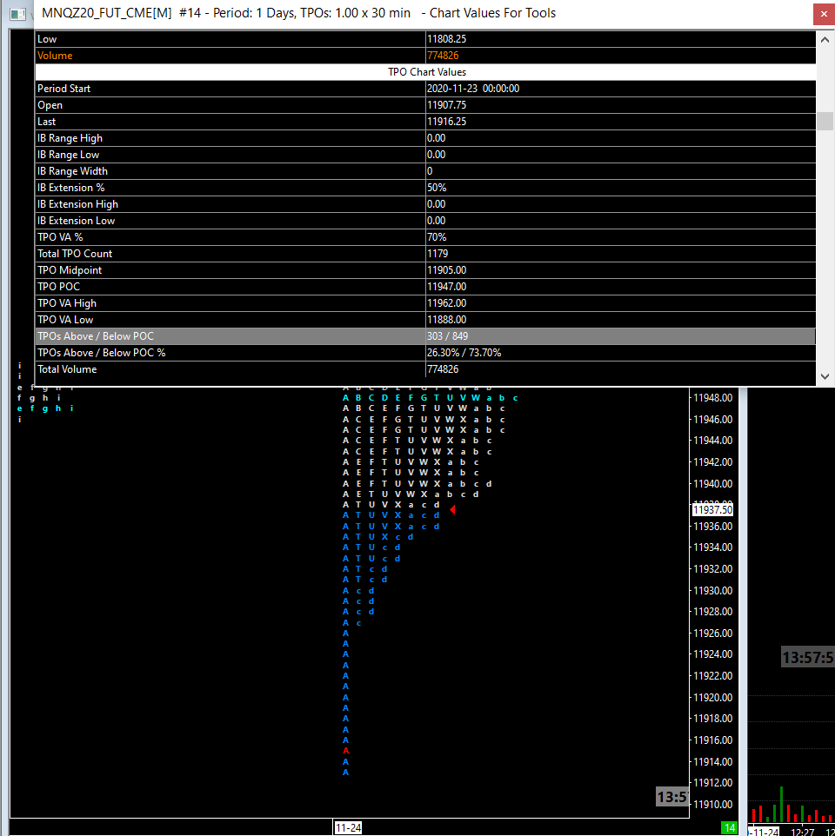Select the IB Extension % row

click(425, 188)
